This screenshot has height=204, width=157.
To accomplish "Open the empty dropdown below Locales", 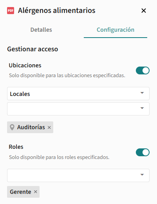I will click(78, 109).
